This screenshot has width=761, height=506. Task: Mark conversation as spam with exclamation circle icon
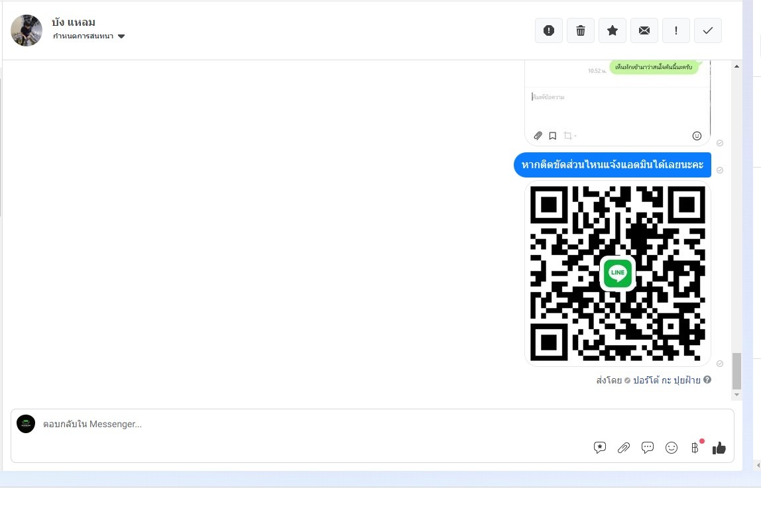pyautogui.click(x=548, y=30)
